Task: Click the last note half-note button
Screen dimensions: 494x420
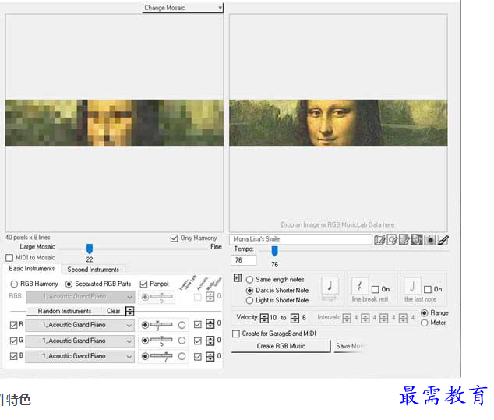Action: point(412,286)
